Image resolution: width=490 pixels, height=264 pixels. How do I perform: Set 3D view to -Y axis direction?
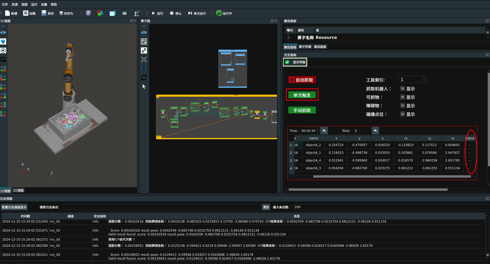coord(3,96)
